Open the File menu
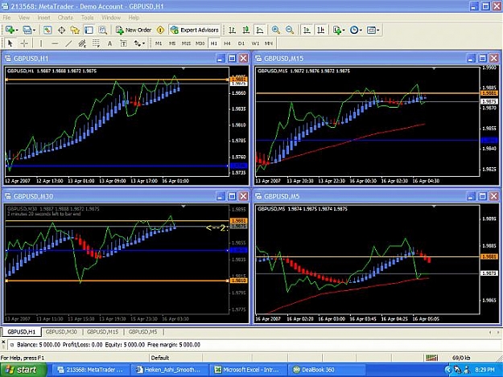Image resolution: width=503 pixels, height=377 pixels. [x=6, y=18]
